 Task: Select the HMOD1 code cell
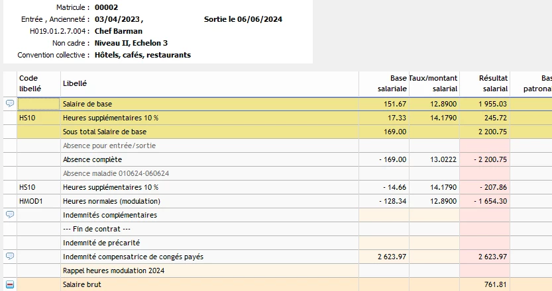coord(38,201)
